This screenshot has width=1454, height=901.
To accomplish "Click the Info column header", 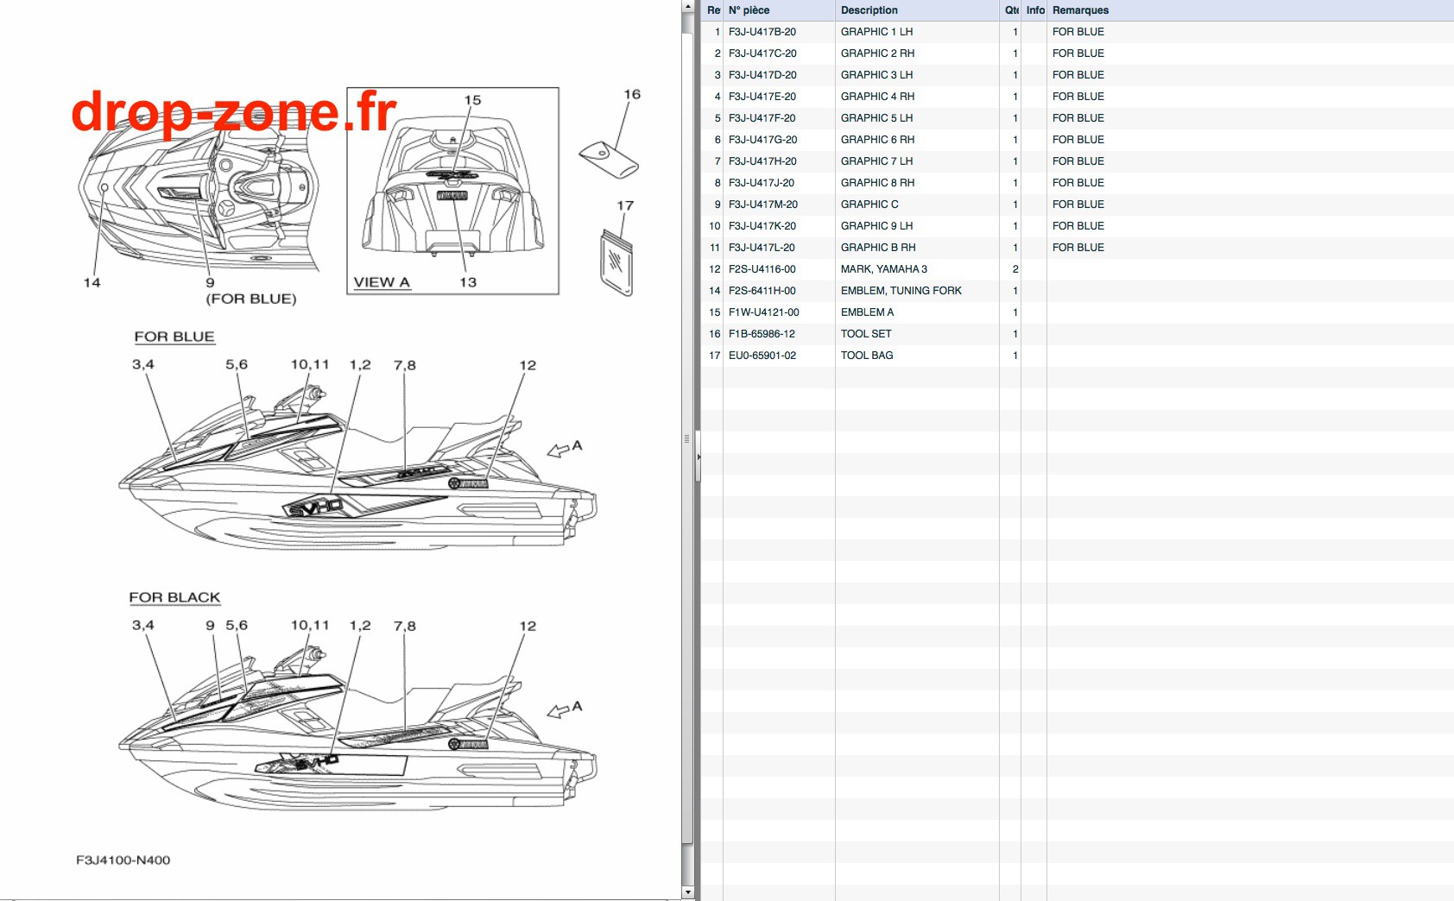I will tap(1034, 10).
